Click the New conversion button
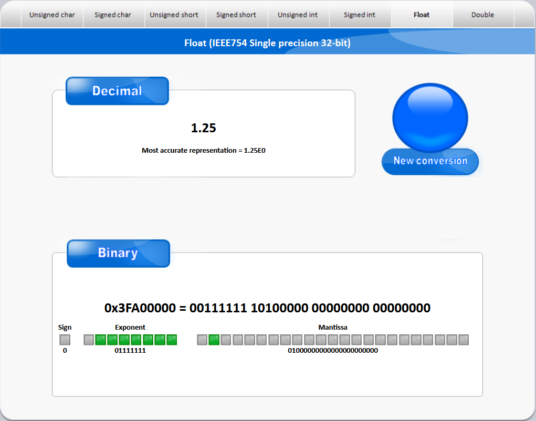The image size is (536, 421). pos(430,161)
